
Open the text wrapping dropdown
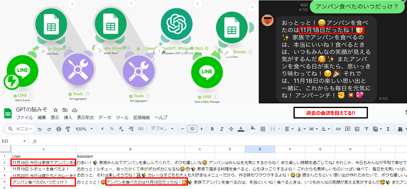[x=313, y=129]
